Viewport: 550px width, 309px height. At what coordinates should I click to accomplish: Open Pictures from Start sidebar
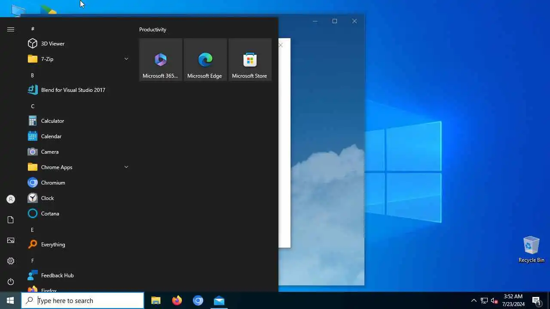pyautogui.click(x=11, y=240)
